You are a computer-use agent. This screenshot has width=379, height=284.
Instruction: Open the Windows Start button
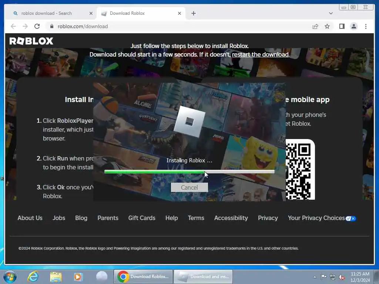pyautogui.click(x=10, y=277)
